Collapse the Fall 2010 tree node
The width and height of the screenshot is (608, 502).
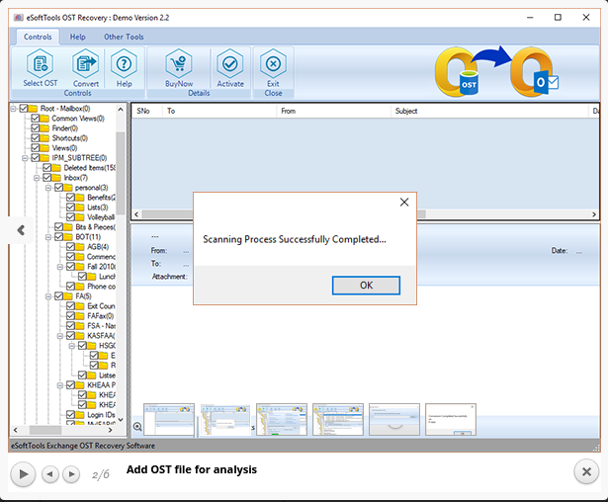coord(60,267)
